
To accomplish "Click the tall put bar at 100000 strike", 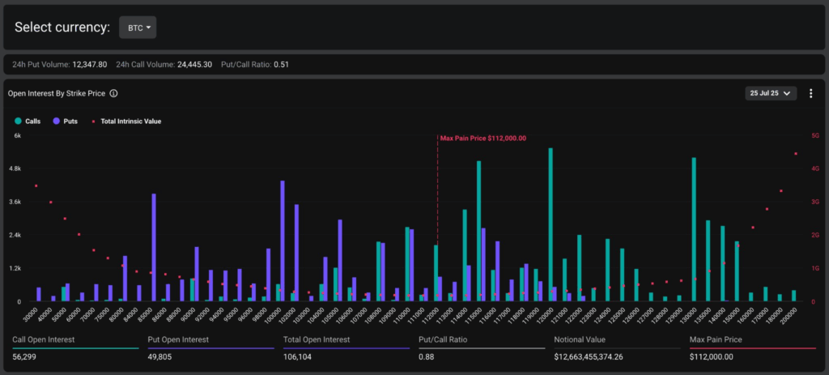I will (283, 243).
